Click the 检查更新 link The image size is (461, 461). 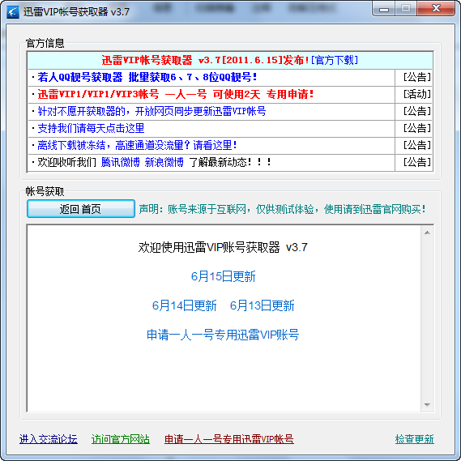click(415, 439)
